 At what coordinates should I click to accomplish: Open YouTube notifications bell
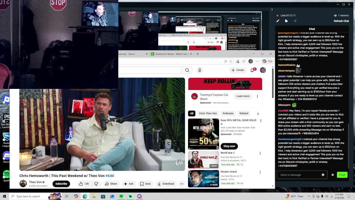pos(253,70)
